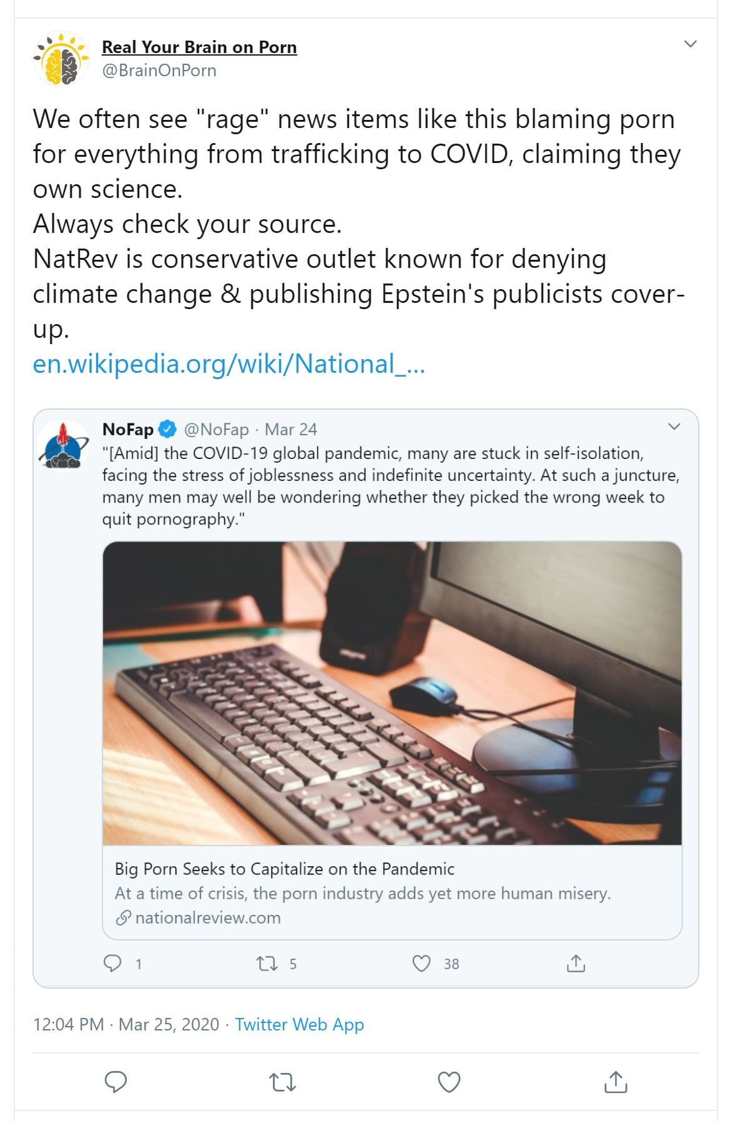Retweet the main tweet
The width and height of the screenshot is (733, 1121).
(282, 1081)
